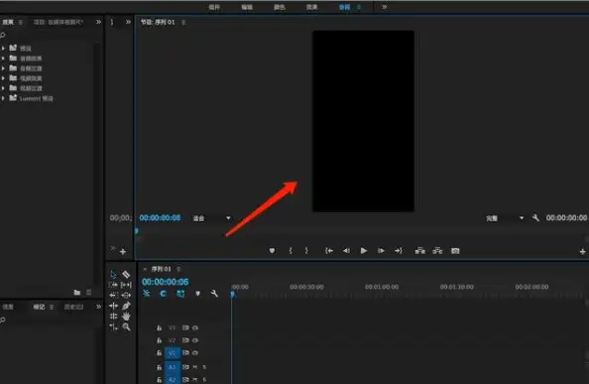Viewport: 589px width, 384px height.
Task: Select the Pen tool
Action: (x=126, y=306)
